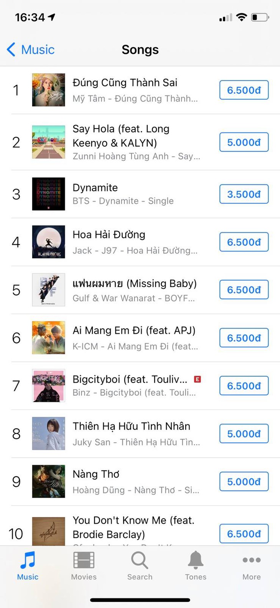Screen dimensions: 280x608
Task: Select the Music note tab icon
Action: [x=28, y=560]
